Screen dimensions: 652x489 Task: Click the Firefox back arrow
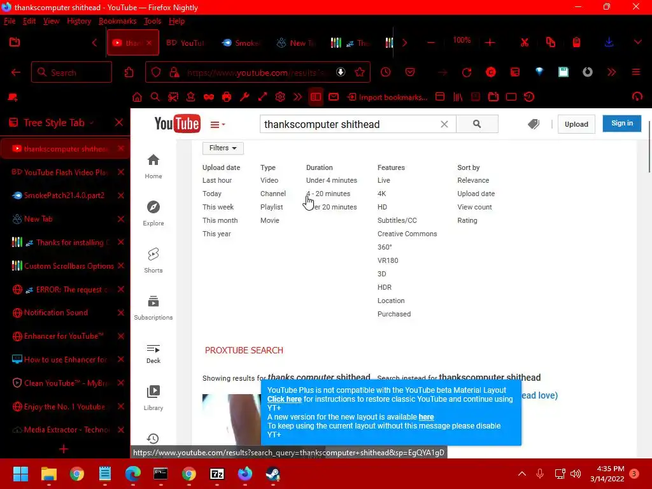click(16, 73)
